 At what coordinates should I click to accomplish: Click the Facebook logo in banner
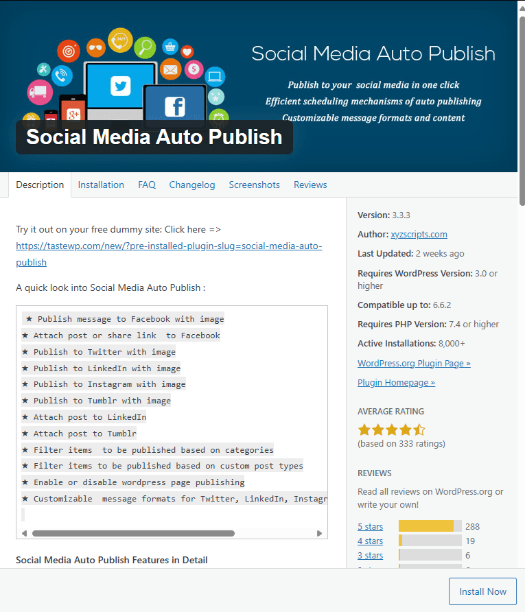(x=174, y=106)
